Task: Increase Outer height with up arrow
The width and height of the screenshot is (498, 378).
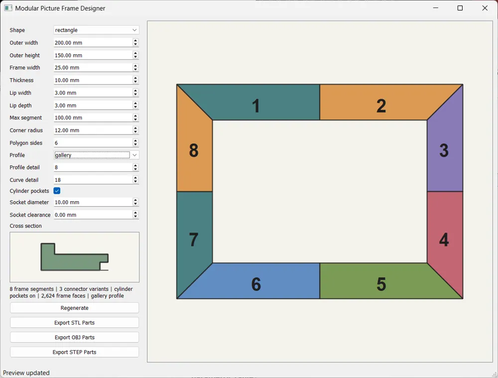Action: pos(135,53)
